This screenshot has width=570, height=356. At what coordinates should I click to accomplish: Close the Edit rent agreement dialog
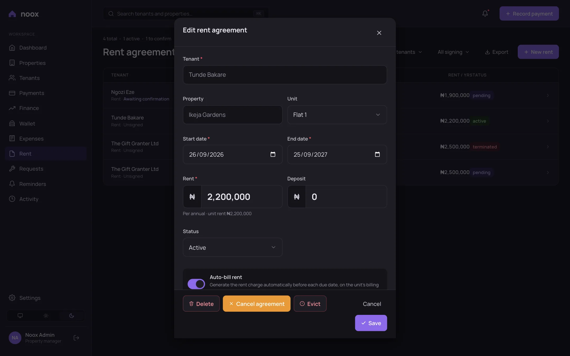379,33
